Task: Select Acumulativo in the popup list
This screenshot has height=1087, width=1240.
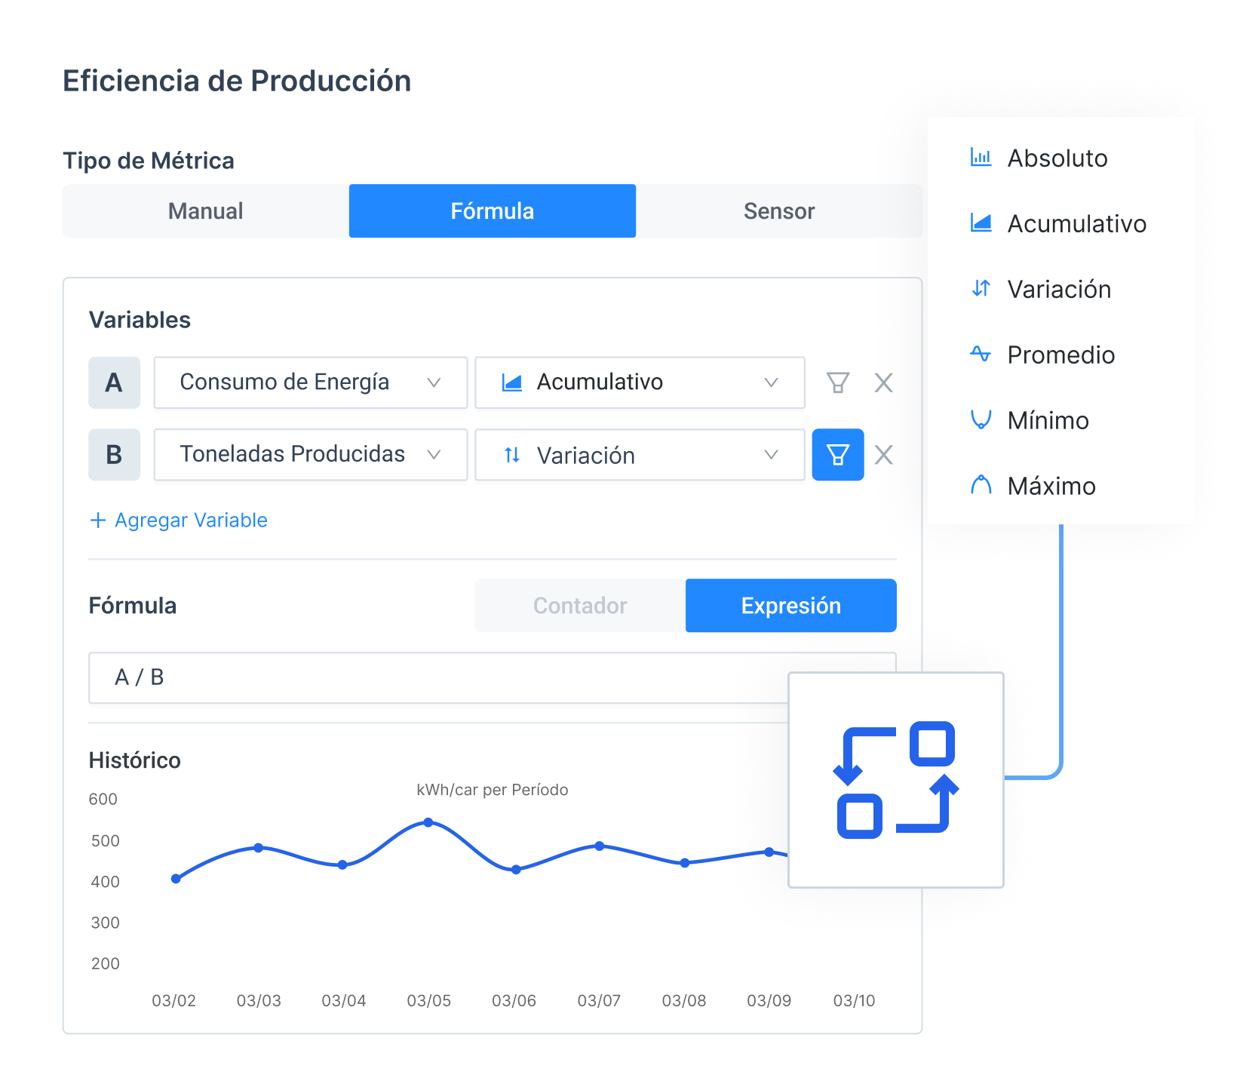Action: point(1076,224)
